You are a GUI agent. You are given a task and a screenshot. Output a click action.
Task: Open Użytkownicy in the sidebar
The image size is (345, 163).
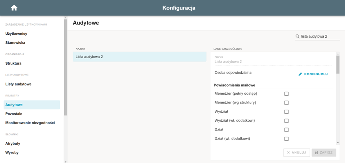click(x=16, y=34)
